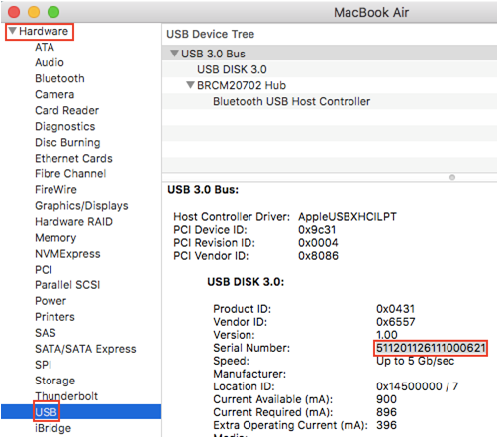The height and width of the screenshot is (438, 498).
Task: Select Printers in the sidebar
Action: [x=54, y=317]
